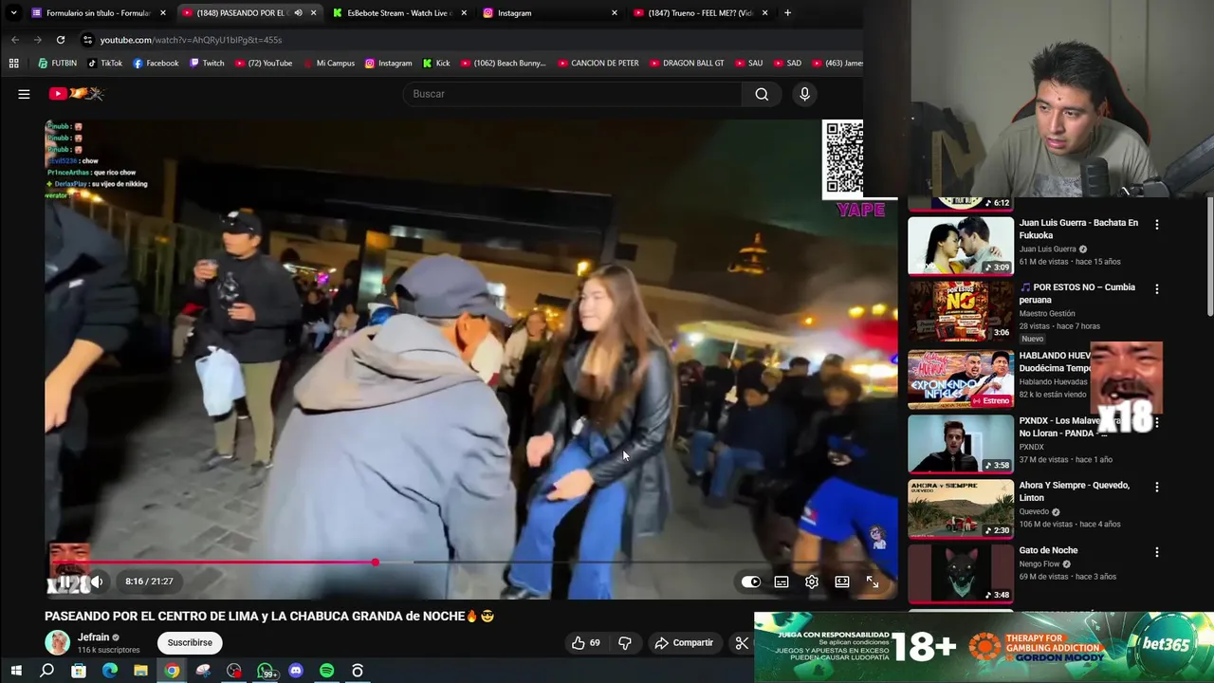Open the Twitch bookmark
This screenshot has height=683, width=1214.
(207, 64)
